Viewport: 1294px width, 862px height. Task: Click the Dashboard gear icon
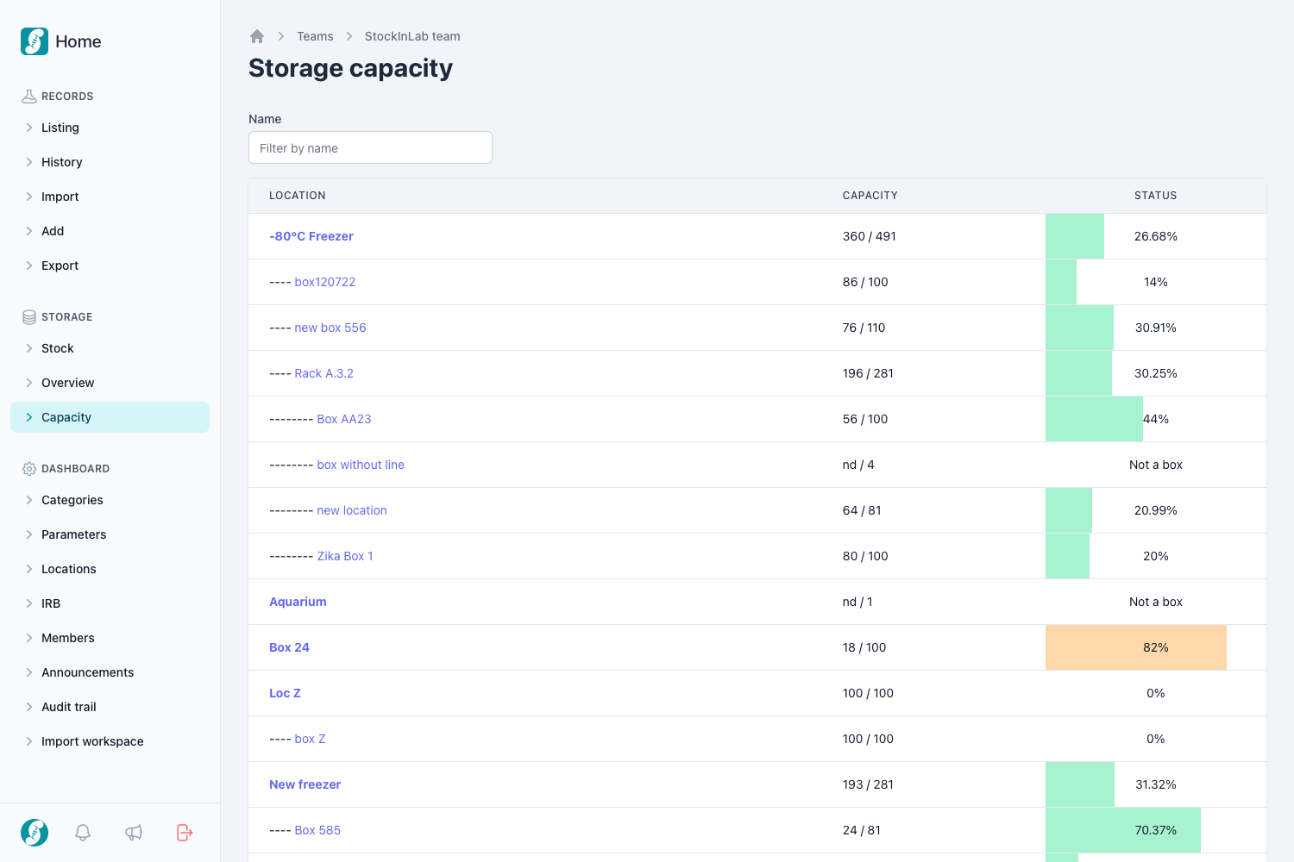[29, 469]
